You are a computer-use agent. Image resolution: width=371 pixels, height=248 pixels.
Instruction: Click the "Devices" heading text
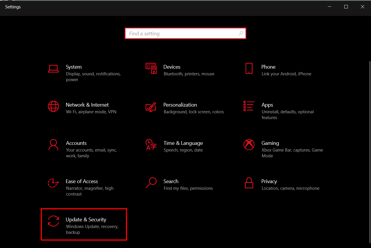pos(172,67)
